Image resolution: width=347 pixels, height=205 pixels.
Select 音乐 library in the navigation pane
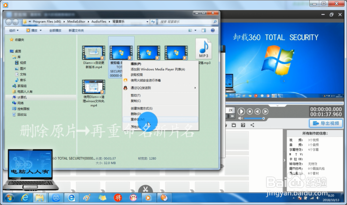[20, 80]
